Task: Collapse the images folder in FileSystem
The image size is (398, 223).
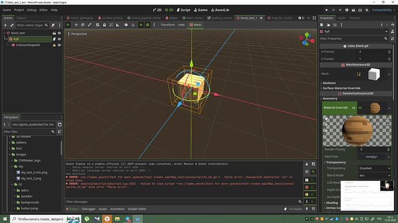Action: coord(10,155)
